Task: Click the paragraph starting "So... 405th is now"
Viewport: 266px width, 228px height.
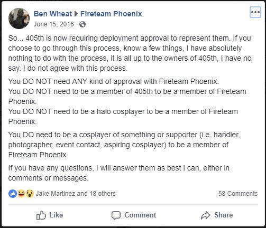Action: tap(130, 53)
